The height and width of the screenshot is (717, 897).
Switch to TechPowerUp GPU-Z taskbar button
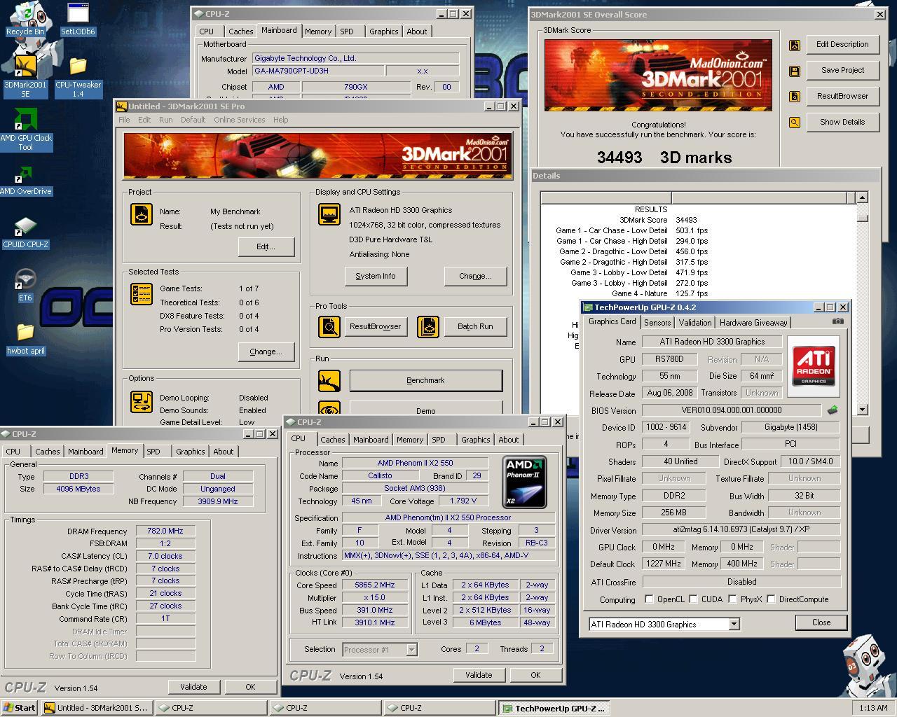coord(554,708)
